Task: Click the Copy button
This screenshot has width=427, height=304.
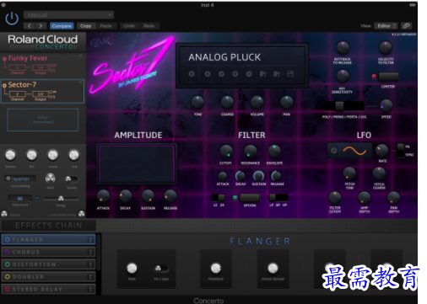Action: (x=86, y=26)
